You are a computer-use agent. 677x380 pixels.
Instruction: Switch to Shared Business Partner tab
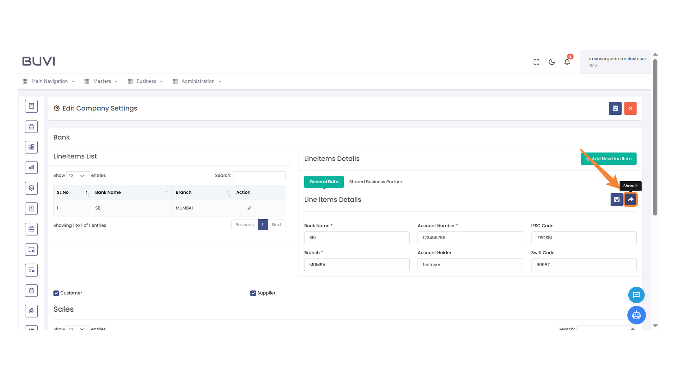375,182
